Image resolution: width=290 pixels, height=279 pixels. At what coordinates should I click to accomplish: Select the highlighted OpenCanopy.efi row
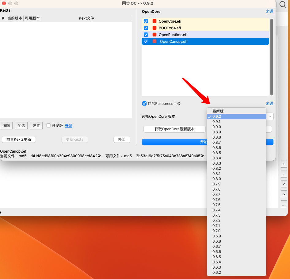205,41
